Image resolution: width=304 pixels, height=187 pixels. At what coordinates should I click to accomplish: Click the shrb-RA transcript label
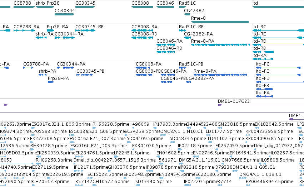tap(45, 34)
